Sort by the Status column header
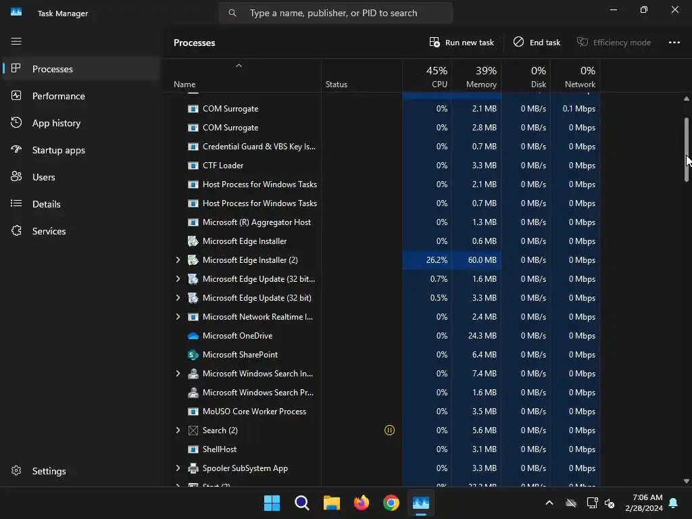Image resolution: width=692 pixels, height=519 pixels. pyautogui.click(x=362, y=76)
